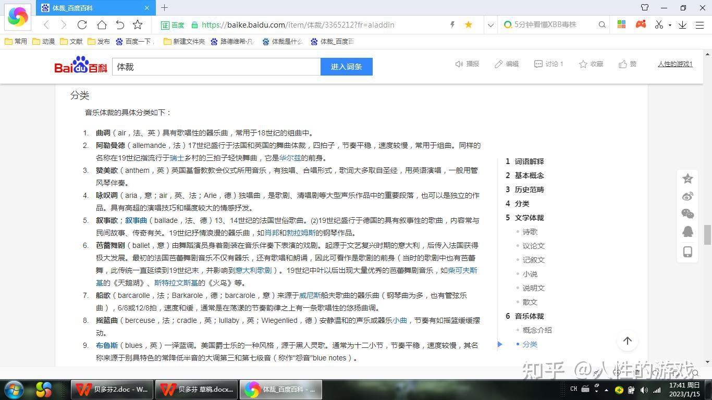712x400 pixels.
Task: Click the blue triangle marker beside 分类 in contents
Action: (500, 344)
